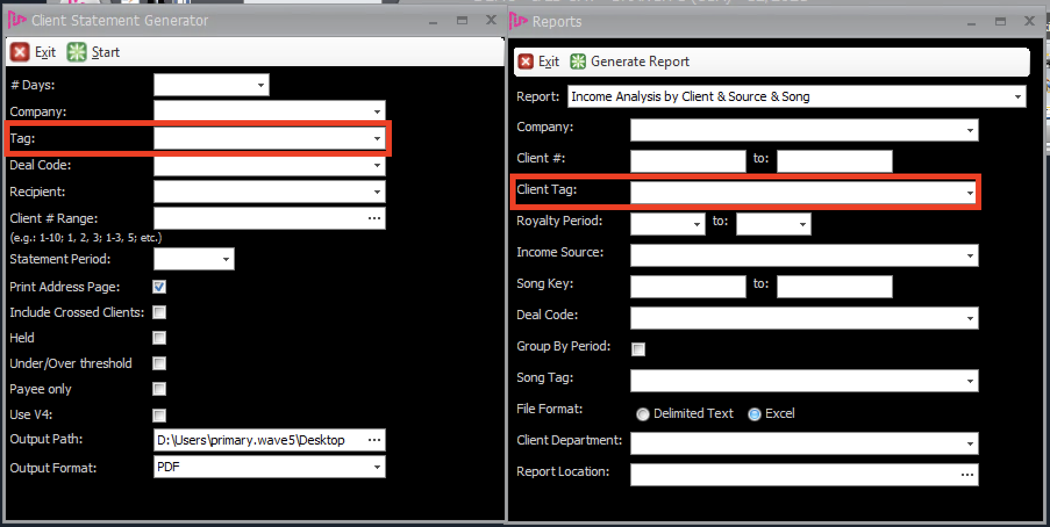Open the Statement Period dropdown
This screenshot has width=1050, height=527.
[x=226, y=259]
